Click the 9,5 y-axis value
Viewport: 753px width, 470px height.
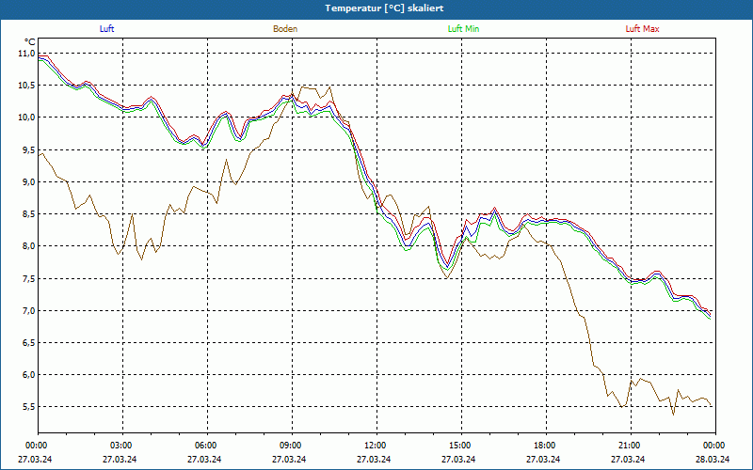tap(29, 149)
